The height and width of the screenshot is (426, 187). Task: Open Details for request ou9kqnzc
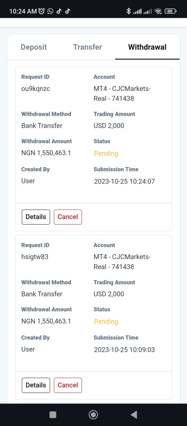tap(36, 217)
